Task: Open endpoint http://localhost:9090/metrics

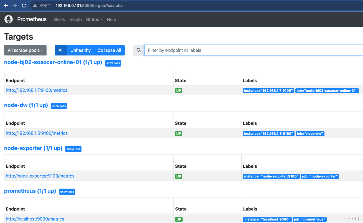Action: click(35, 219)
